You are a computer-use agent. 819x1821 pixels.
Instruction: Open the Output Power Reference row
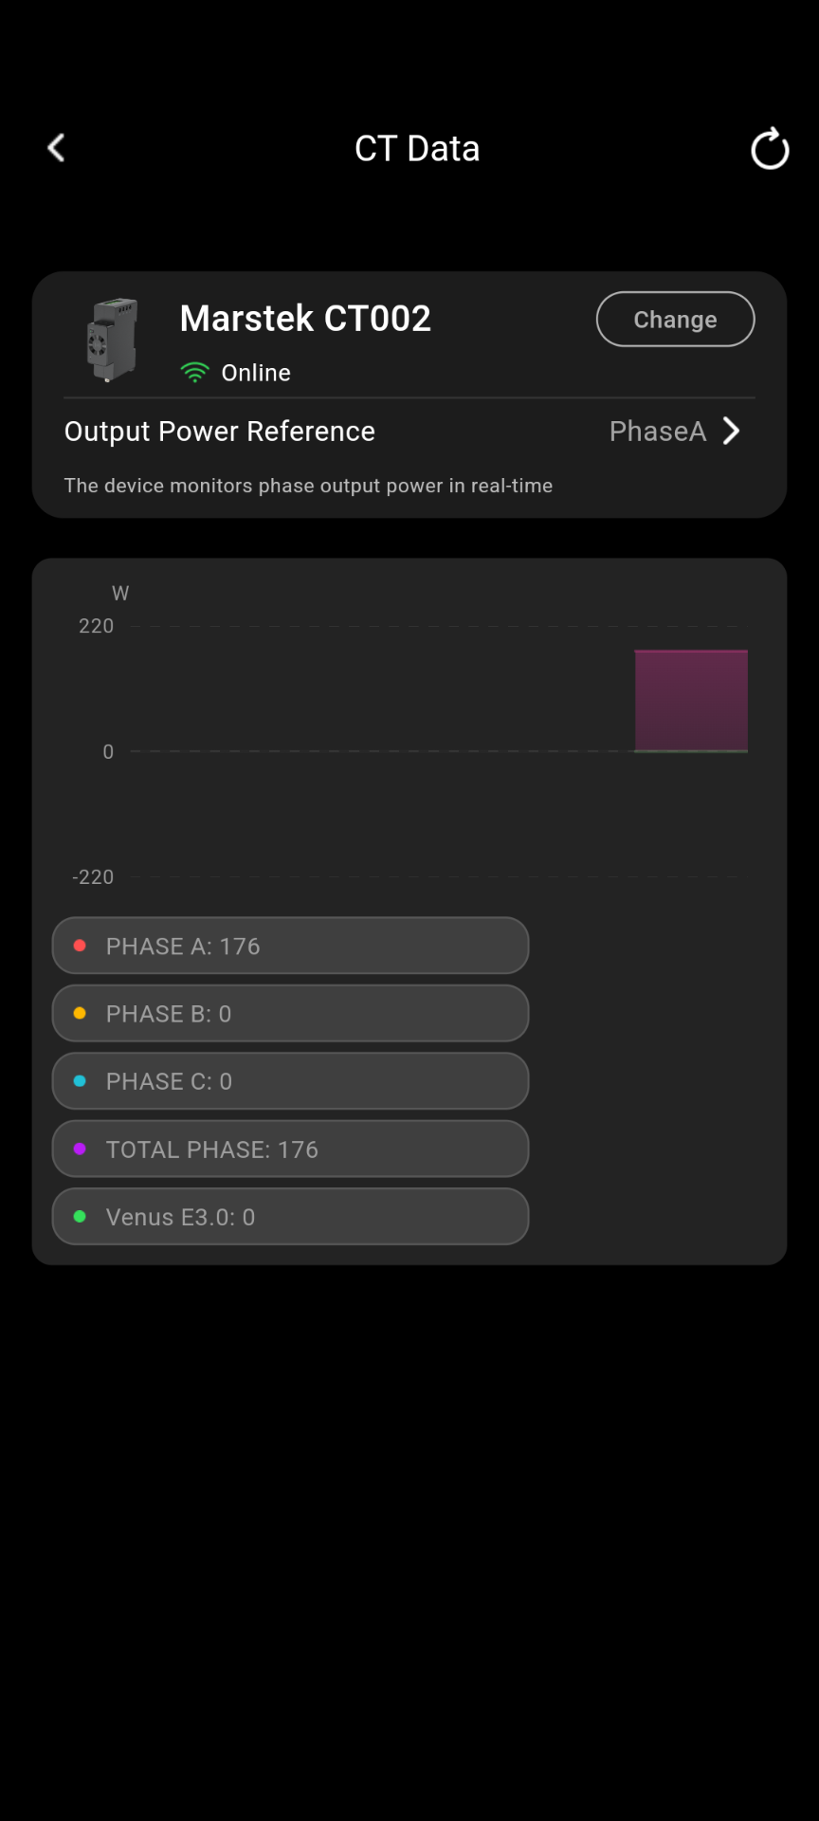tap(220, 432)
